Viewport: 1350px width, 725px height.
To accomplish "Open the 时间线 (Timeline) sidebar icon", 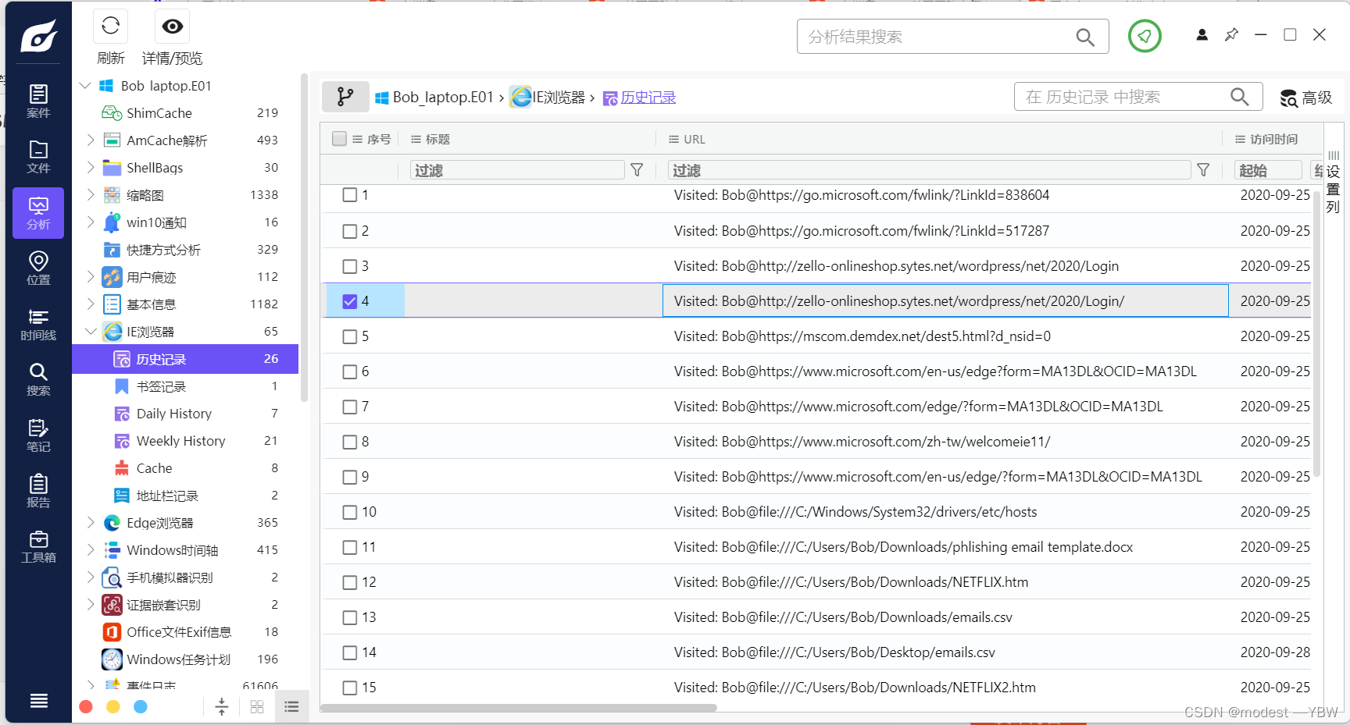I will [38, 324].
